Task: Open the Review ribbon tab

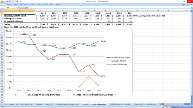Action: [46, 5]
